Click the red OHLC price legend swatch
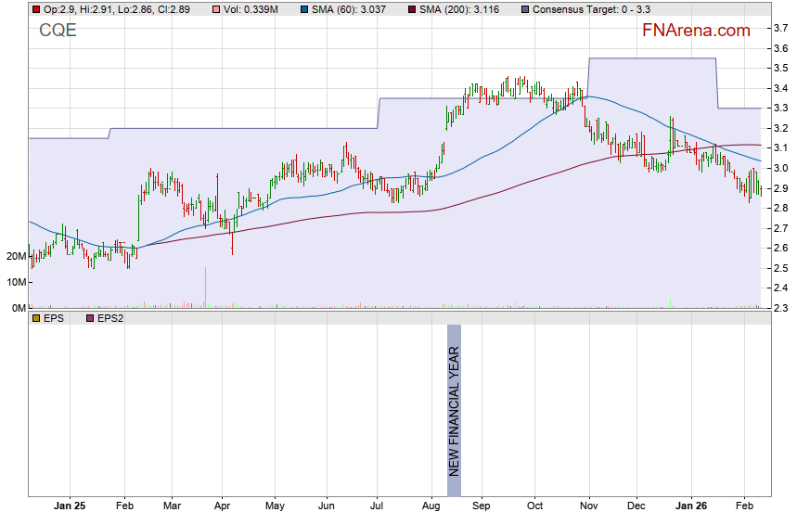The width and height of the screenshot is (797, 525). [x=35, y=9]
